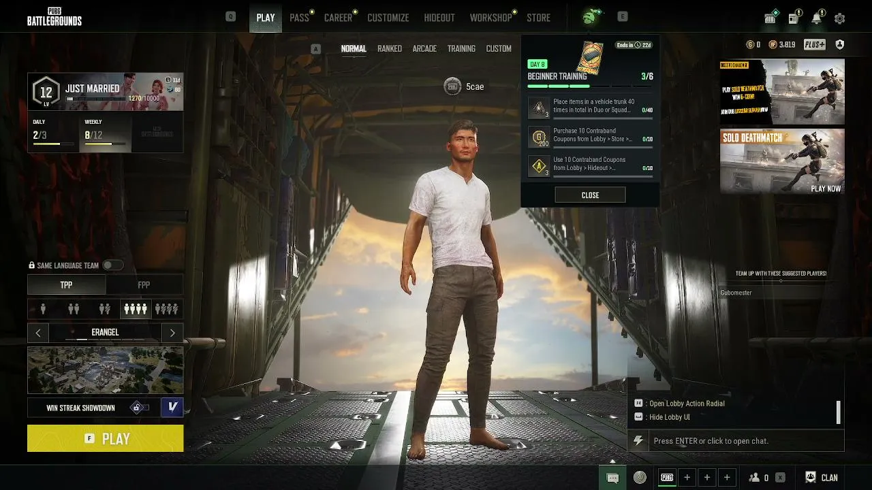Click the Win Streak Showdown unlock icon
Viewport: 872px width, 490px height.
click(x=138, y=408)
